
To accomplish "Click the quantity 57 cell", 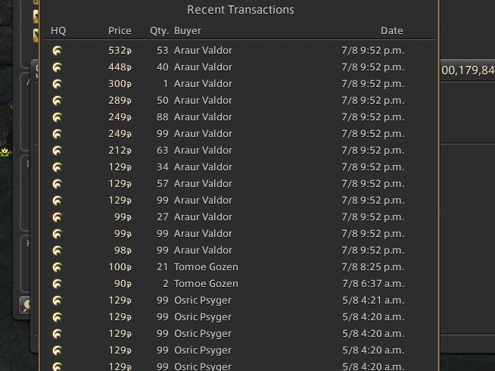I will tap(163, 184).
